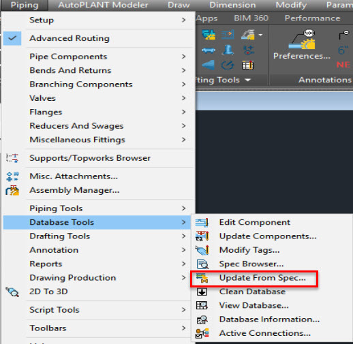This screenshot has width=353, height=344.
Task: Click the Assembly Manager icon
Action: (x=12, y=190)
